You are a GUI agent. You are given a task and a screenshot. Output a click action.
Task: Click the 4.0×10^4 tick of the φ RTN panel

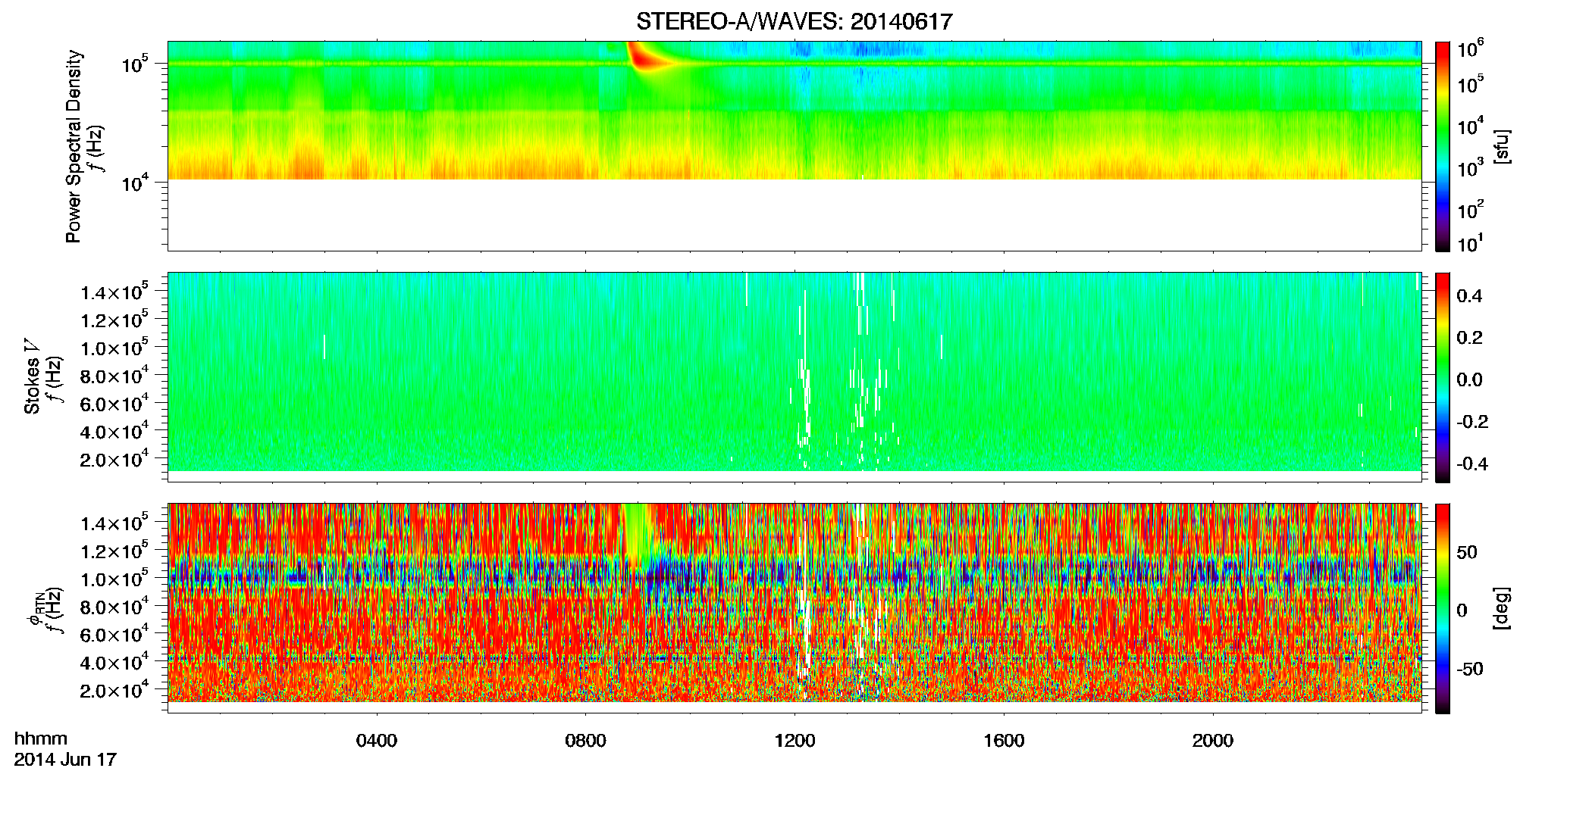(115, 662)
